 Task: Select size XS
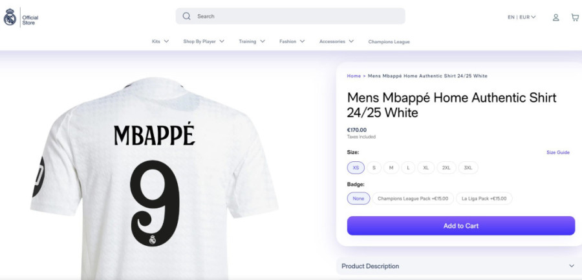click(356, 168)
